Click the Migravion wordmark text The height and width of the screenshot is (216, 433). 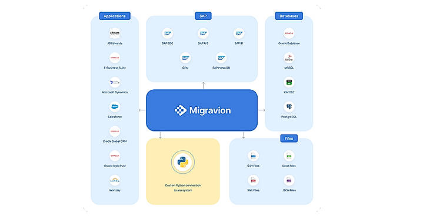[210, 111]
